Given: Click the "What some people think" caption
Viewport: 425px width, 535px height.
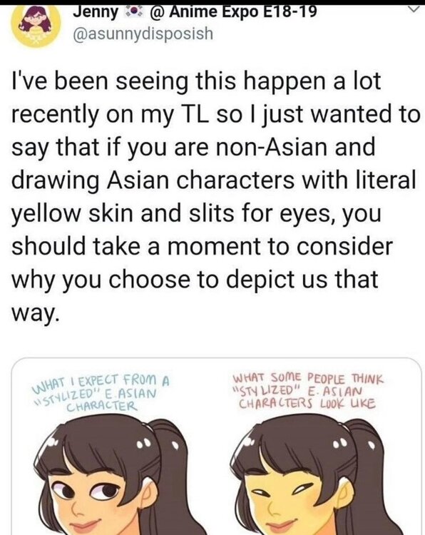Looking at the screenshot, I should click(x=308, y=378).
